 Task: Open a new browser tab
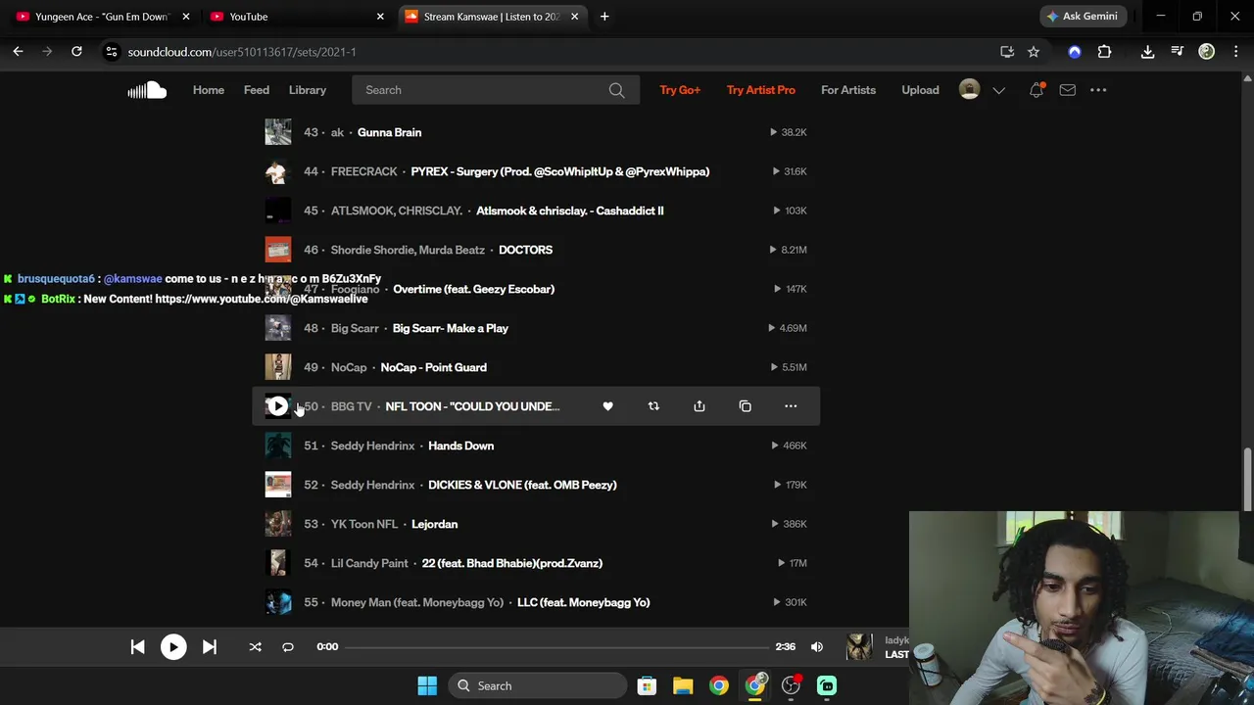pyautogui.click(x=604, y=17)
